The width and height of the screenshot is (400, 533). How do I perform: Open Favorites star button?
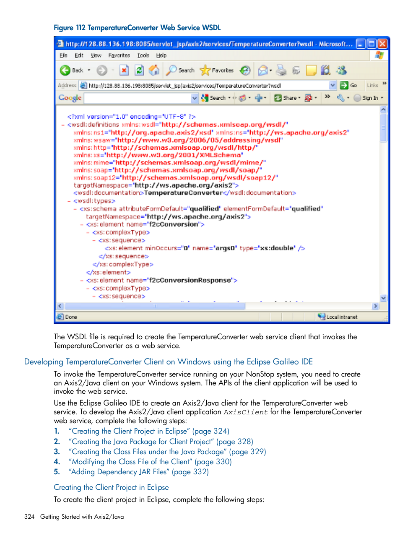point(217,70)
